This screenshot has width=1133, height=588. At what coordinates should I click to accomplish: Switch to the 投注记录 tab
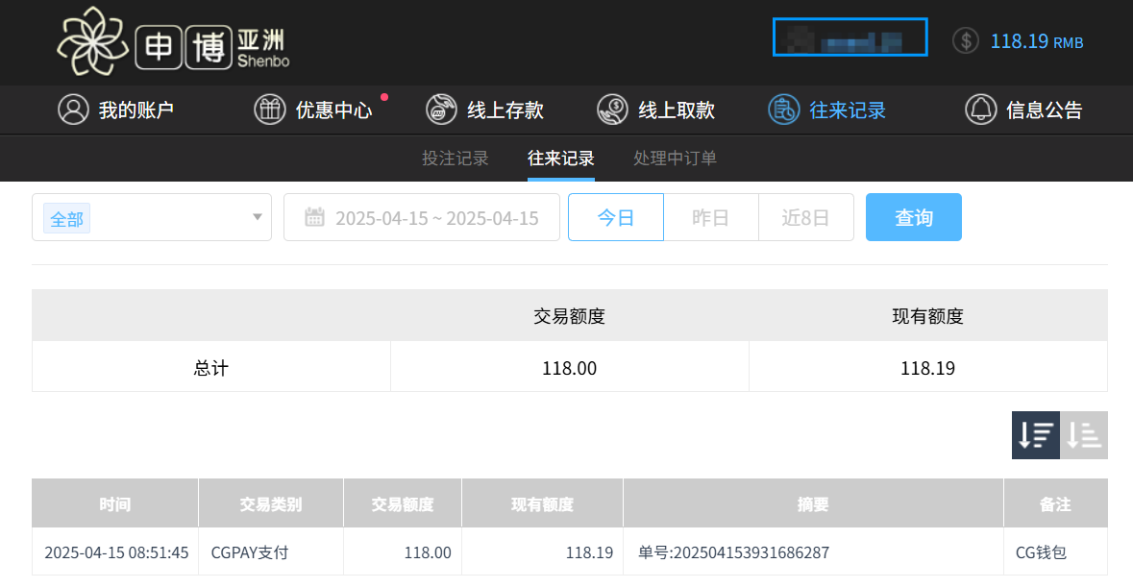(x=456, y=159)
